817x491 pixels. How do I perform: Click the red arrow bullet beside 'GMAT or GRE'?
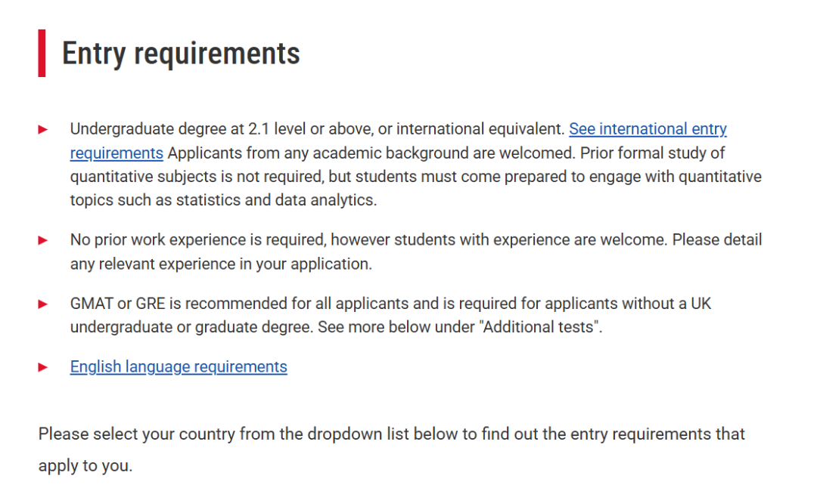pos(43,304)
